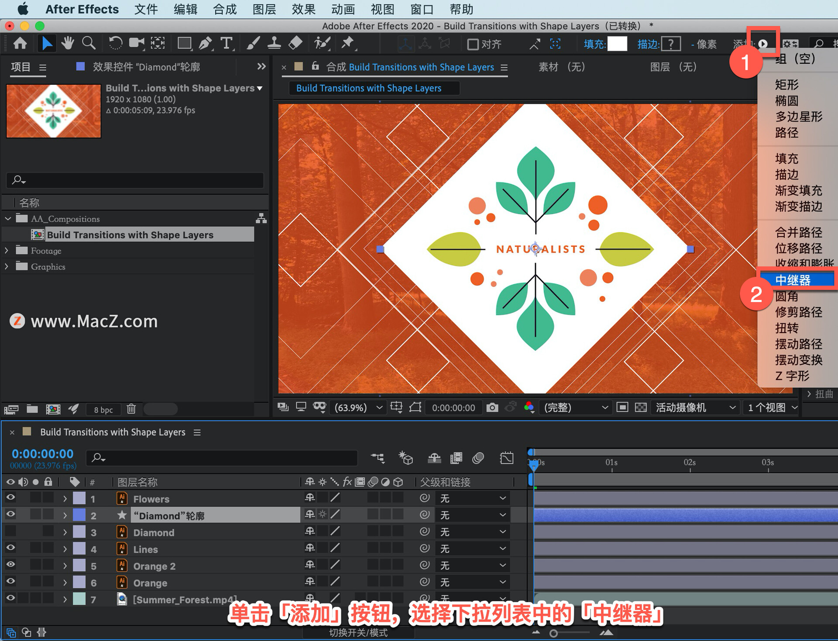
Task: Select the Roto Brush tool
Action: click(322, 43)
